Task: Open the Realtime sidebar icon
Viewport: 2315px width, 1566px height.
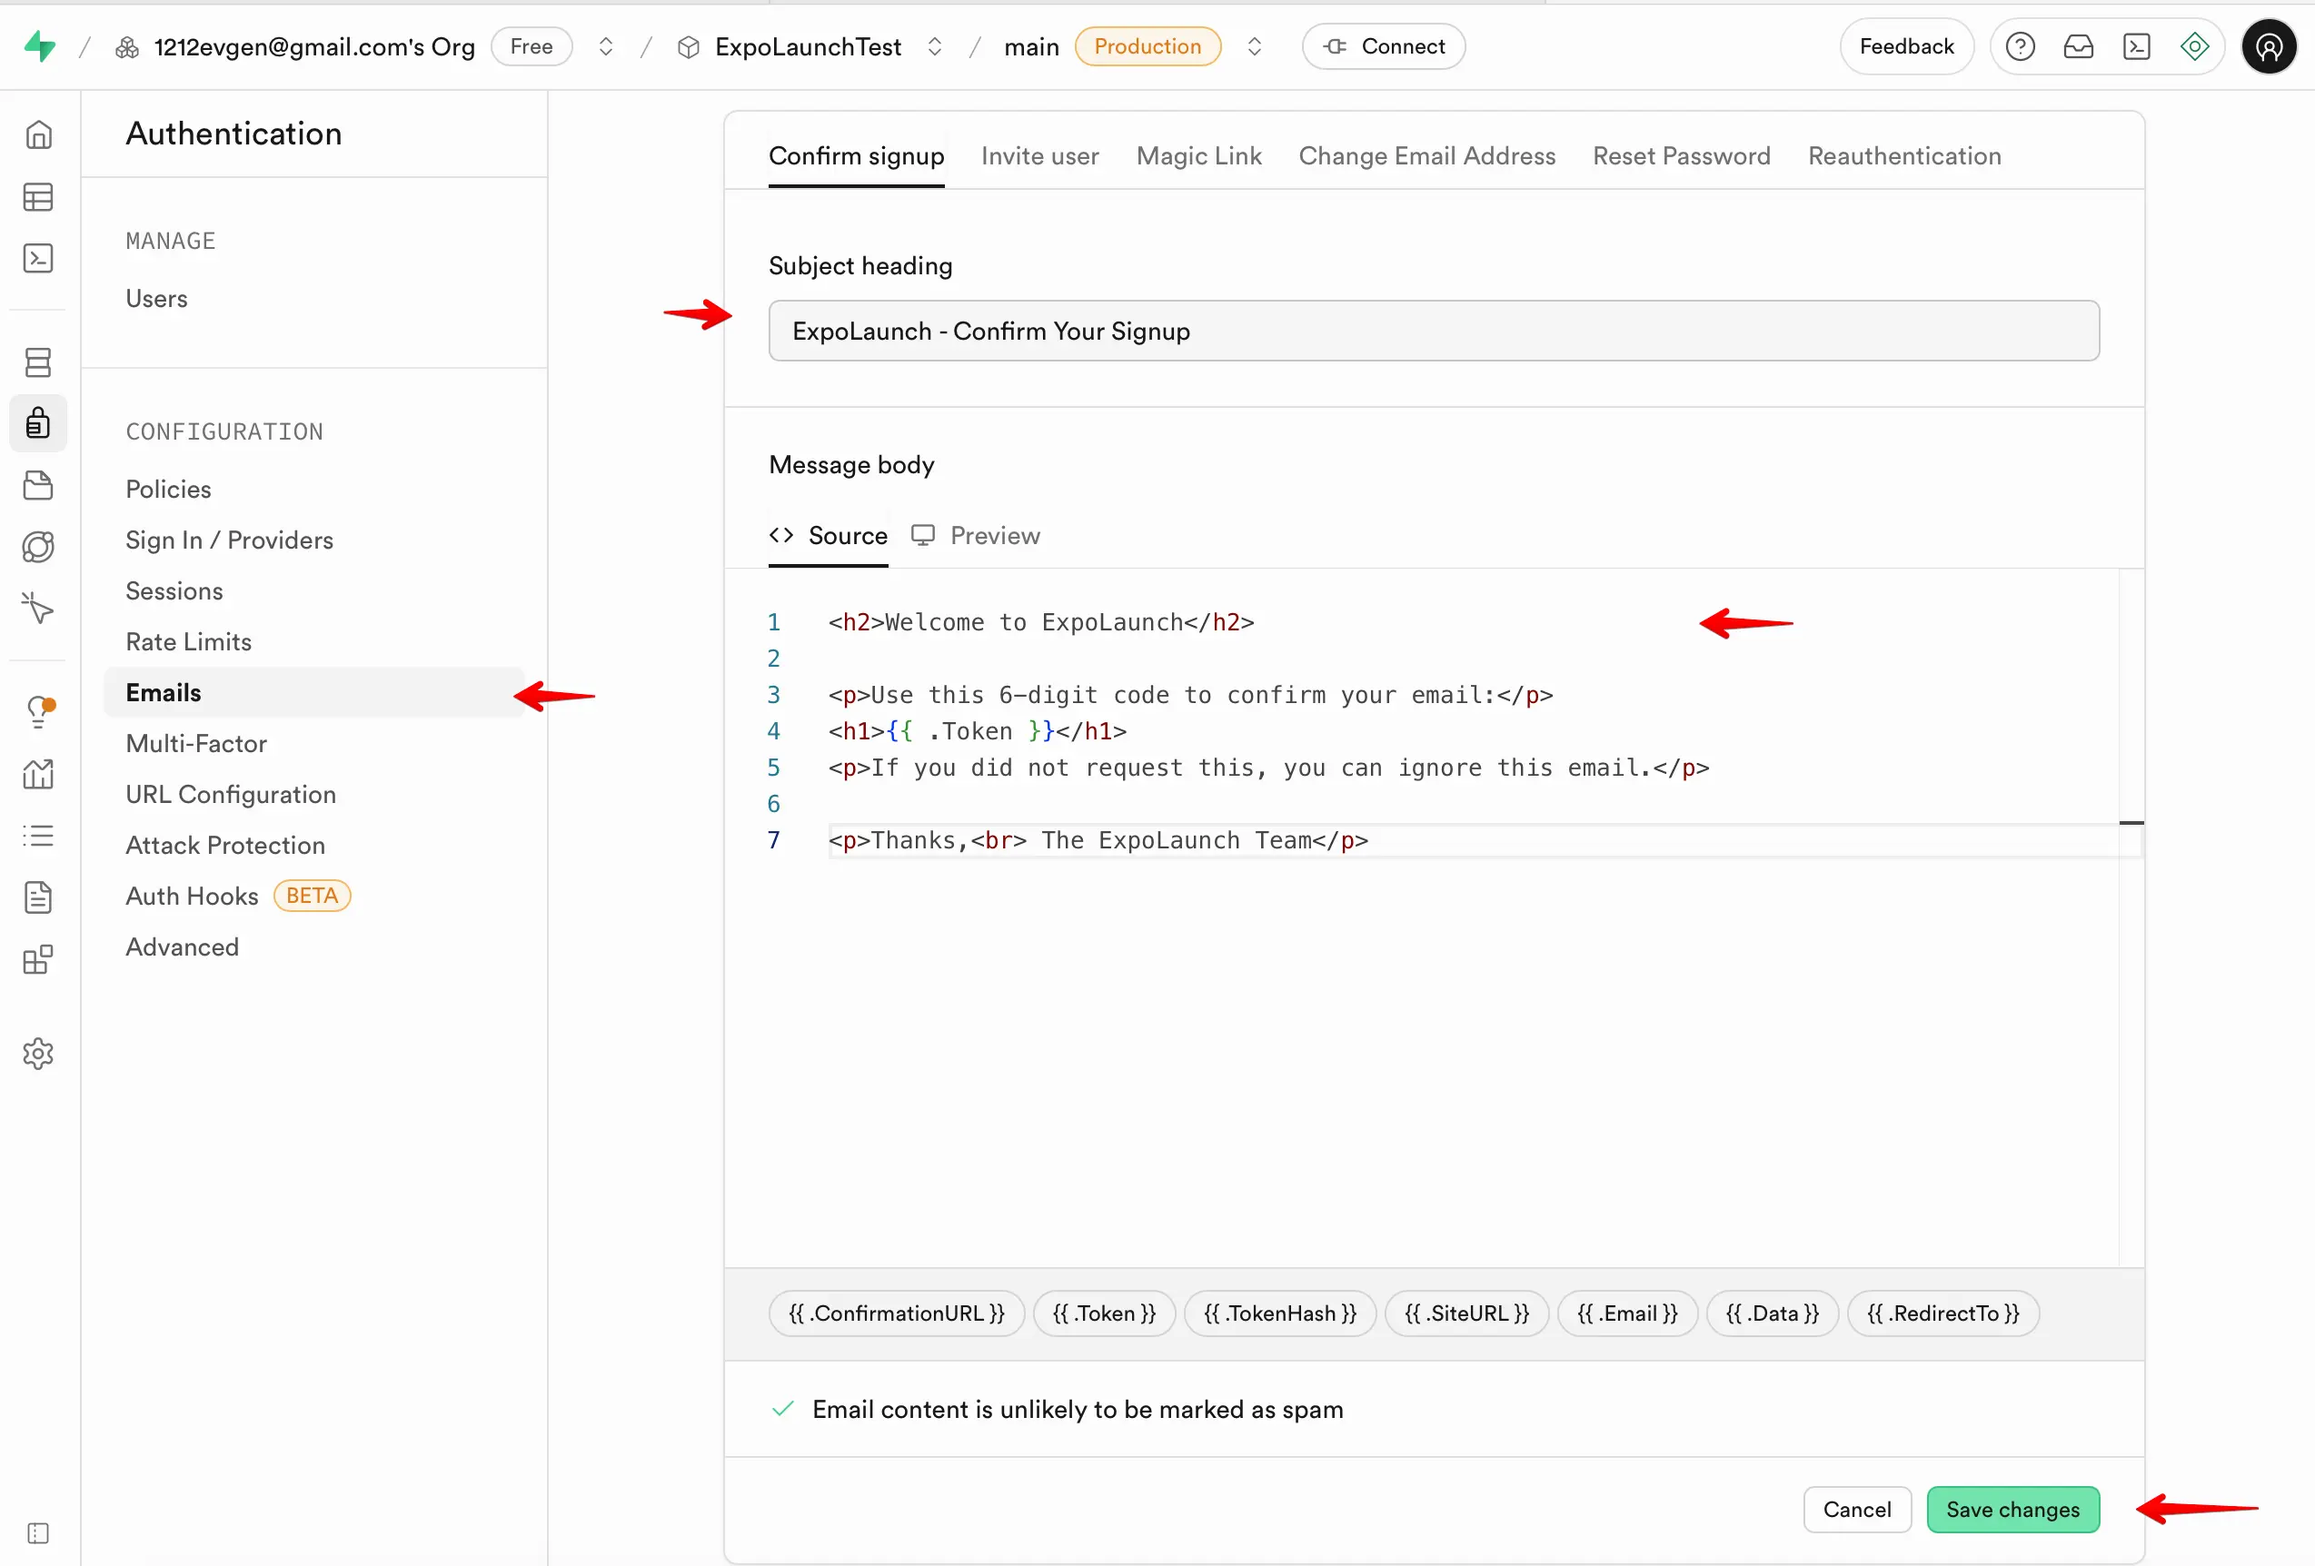Action: click(x=38, y=609)
